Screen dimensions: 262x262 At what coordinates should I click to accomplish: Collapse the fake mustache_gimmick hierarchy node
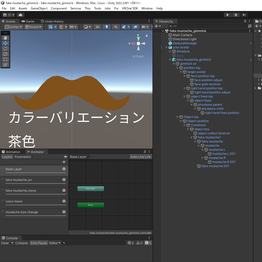[x=163, y=31]
